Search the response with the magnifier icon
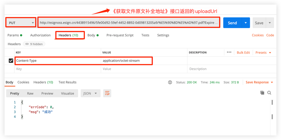281x140 pixels. pos(269,93)
